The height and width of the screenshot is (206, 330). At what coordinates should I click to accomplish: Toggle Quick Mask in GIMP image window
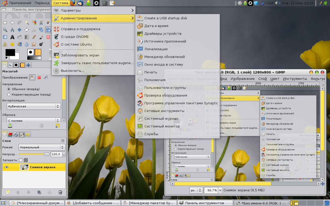(168, 184)
